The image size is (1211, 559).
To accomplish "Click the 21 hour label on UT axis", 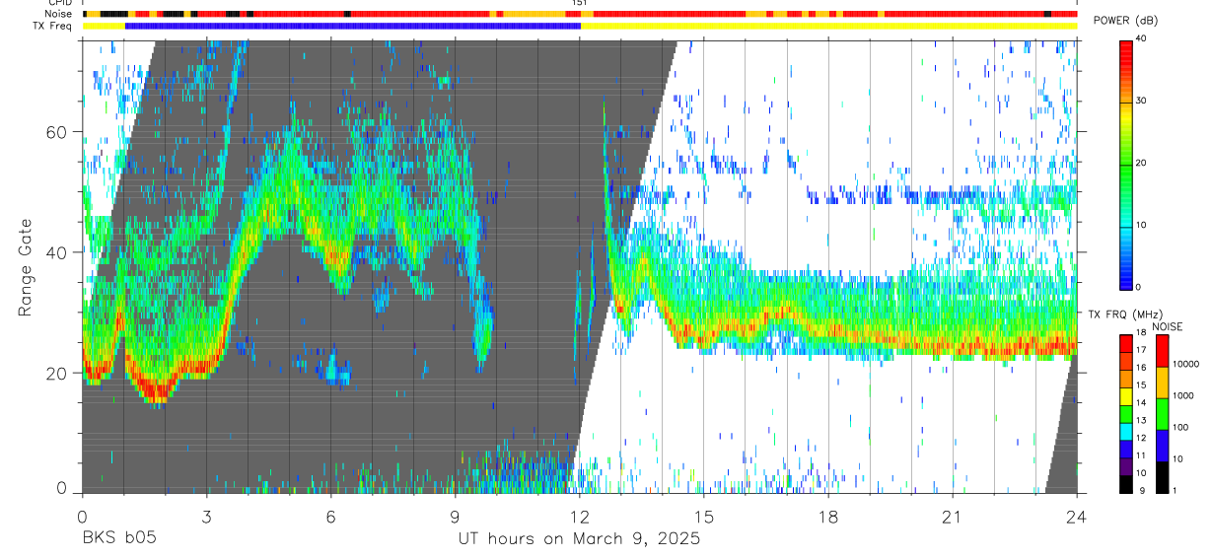I will (952, 517).
